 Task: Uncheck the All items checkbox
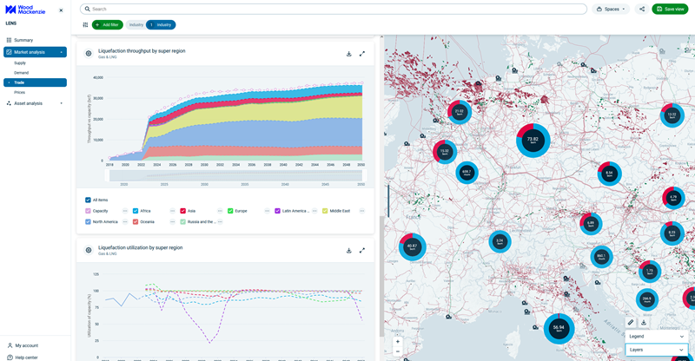click(x=89, y=200)
